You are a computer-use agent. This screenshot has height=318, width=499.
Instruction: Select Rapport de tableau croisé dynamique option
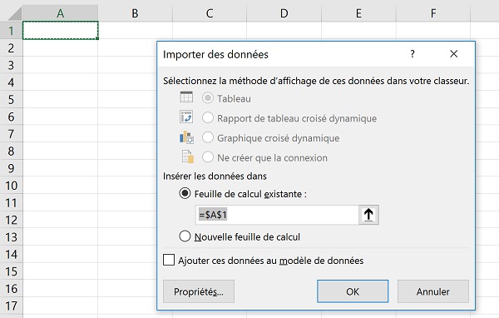coord(208,118)
